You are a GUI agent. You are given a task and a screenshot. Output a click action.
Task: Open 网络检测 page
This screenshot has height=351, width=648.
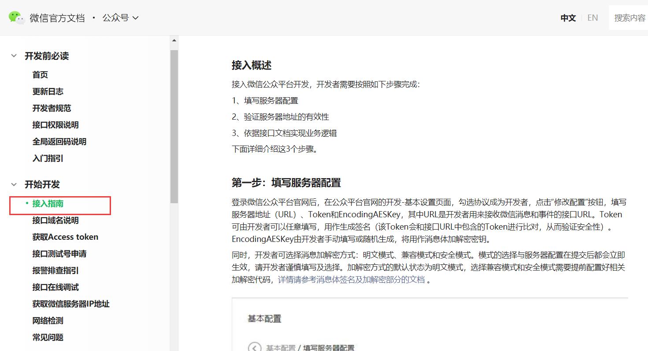(x=48, y=321)
